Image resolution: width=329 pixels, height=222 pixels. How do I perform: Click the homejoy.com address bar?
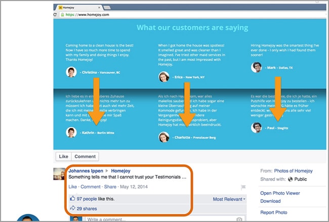click(193, 15)
